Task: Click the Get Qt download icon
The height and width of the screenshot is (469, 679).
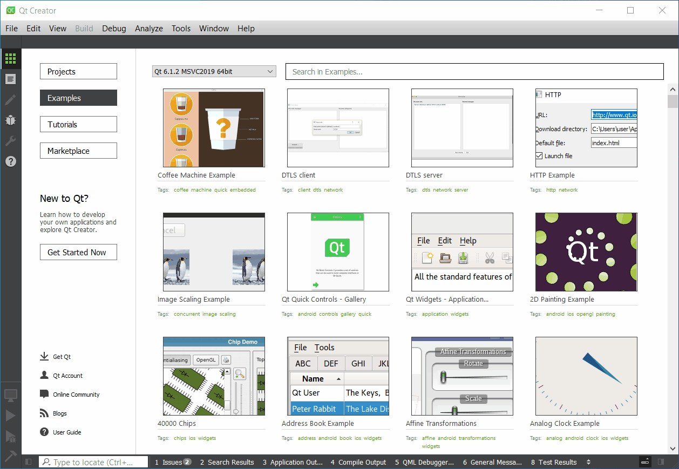Action: (x=44, y=357)
